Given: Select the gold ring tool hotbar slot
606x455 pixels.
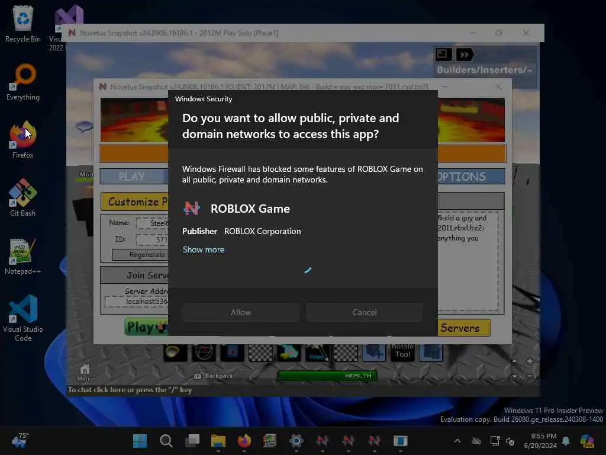Looking at the screenshot, I should (x=175, y=352).
